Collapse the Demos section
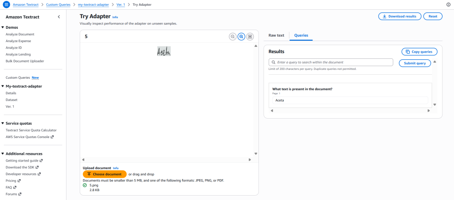Screen dimensions: 454x200 coord(3,27)
